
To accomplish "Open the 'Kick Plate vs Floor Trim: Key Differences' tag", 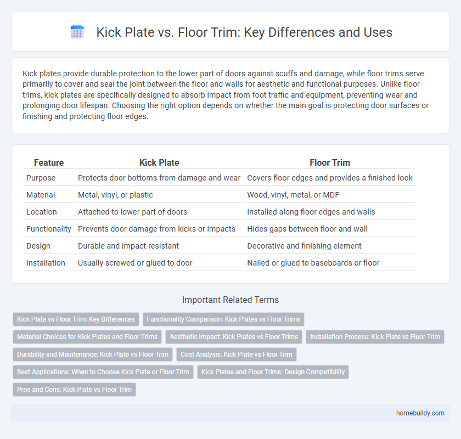I will [76, 319].
